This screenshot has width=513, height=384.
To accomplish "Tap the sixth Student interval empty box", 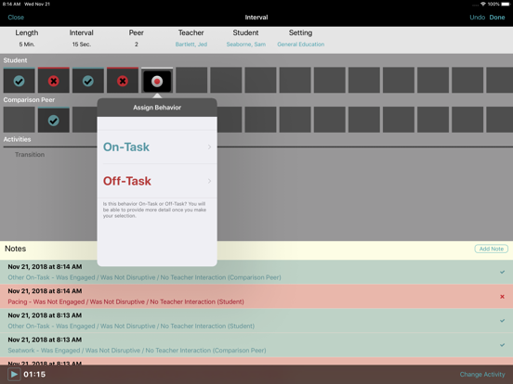I will pos(191,81).
